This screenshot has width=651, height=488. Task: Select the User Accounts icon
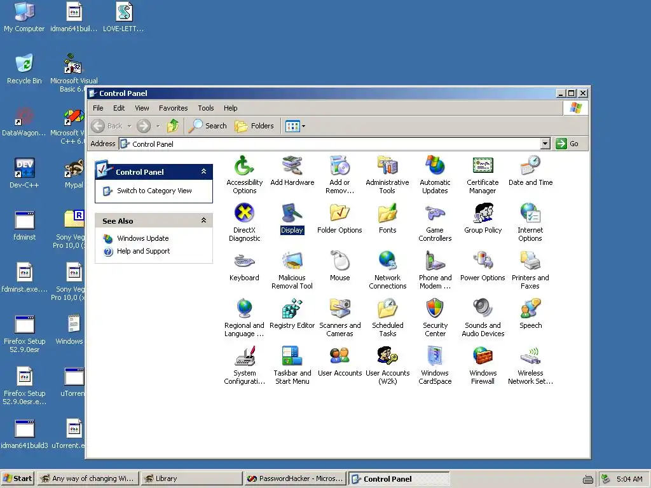pyautogui.click(x=339, y=356)
